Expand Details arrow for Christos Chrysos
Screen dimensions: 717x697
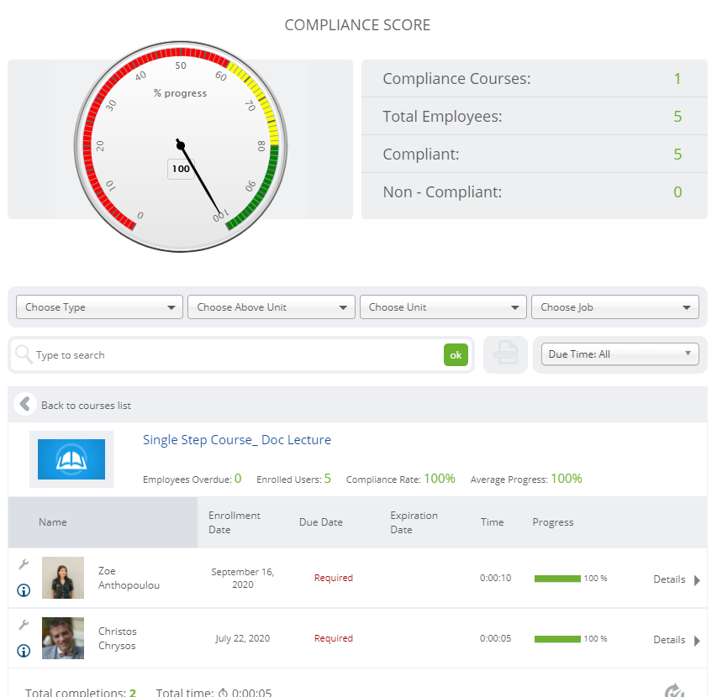tap(697, 641)
